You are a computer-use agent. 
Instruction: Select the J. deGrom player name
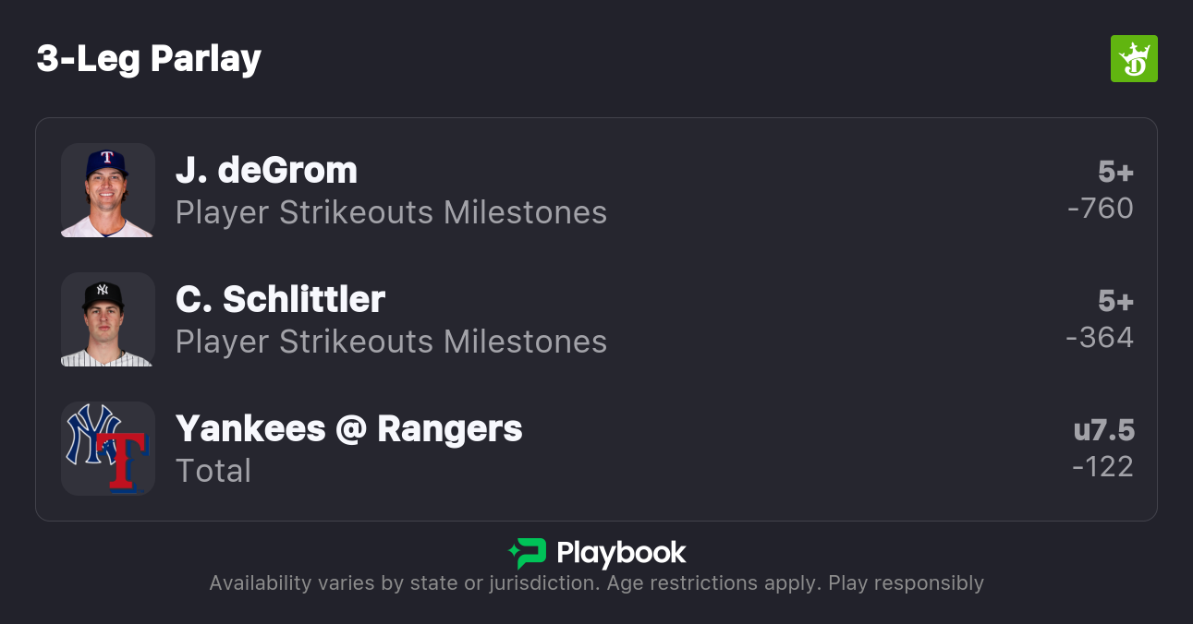[x=266, y=171]
